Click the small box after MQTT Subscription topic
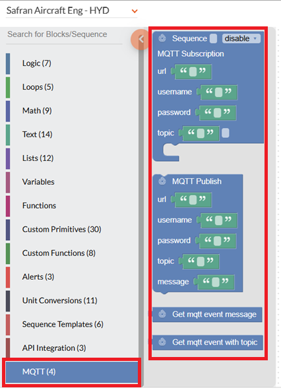Screen dimensions: 281x390 click(226, 133)
